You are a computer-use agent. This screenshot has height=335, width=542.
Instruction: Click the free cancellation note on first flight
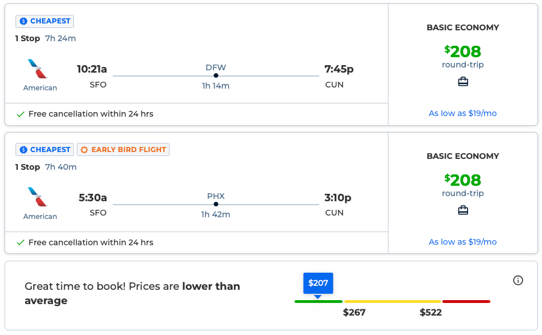[91, 114]
